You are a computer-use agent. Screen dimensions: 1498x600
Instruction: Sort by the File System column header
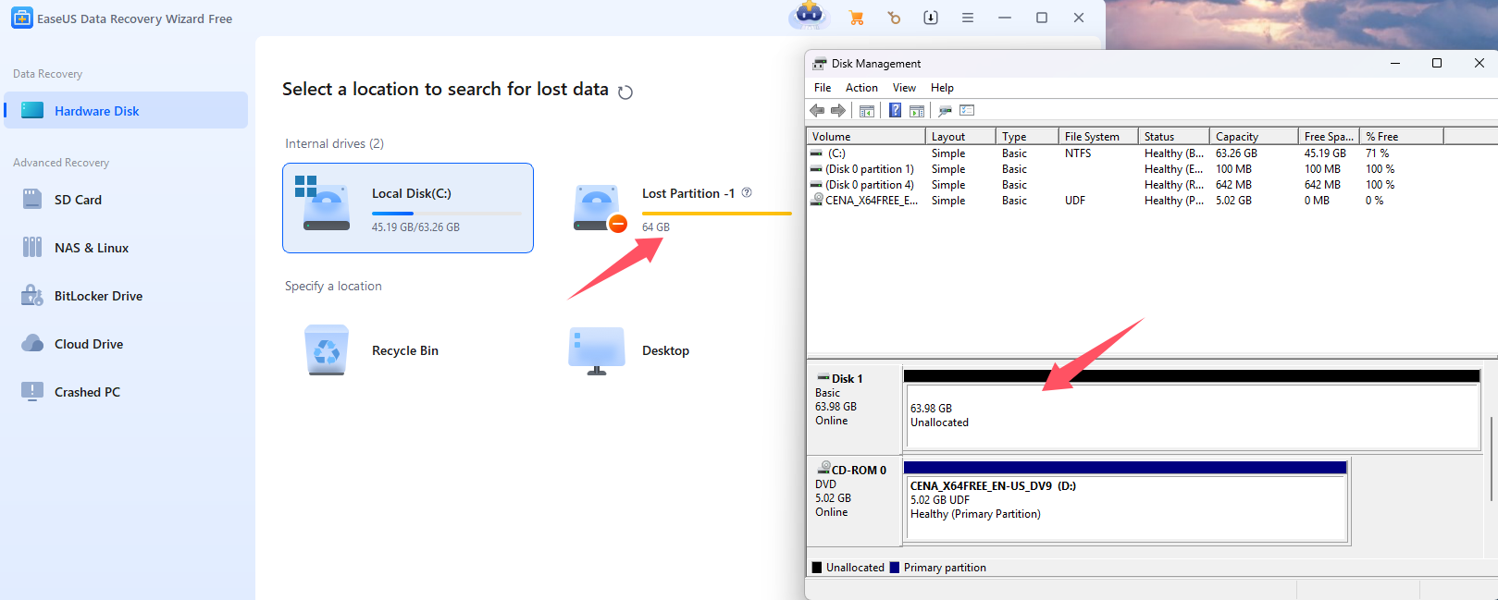1098,136
